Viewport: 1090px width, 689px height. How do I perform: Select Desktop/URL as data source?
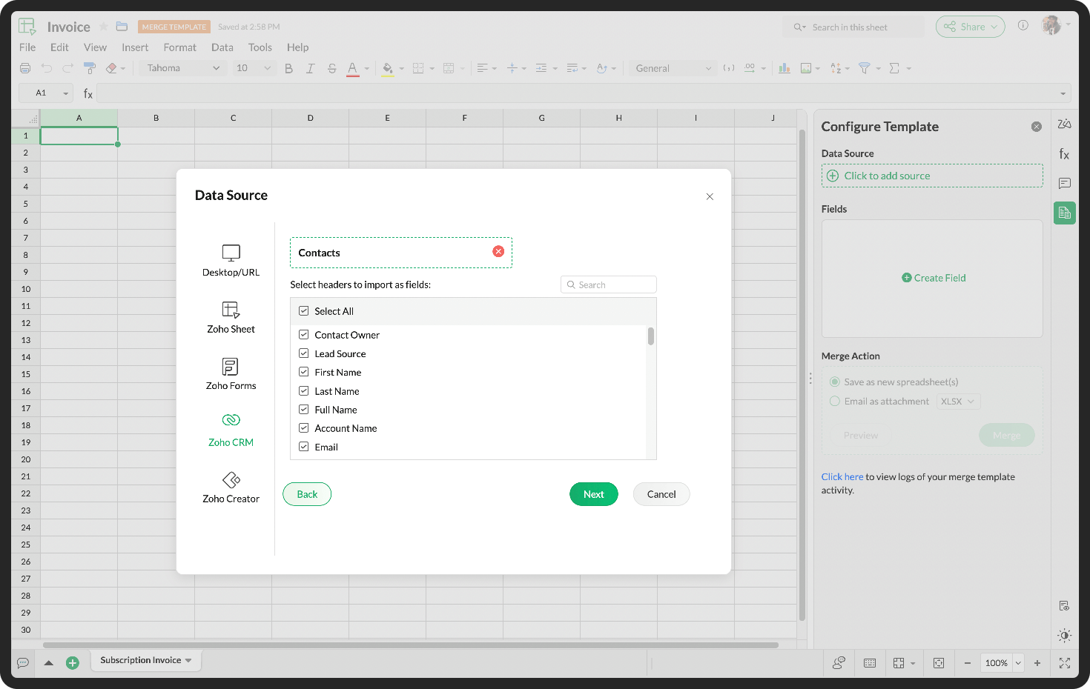[x=231, y=261]
